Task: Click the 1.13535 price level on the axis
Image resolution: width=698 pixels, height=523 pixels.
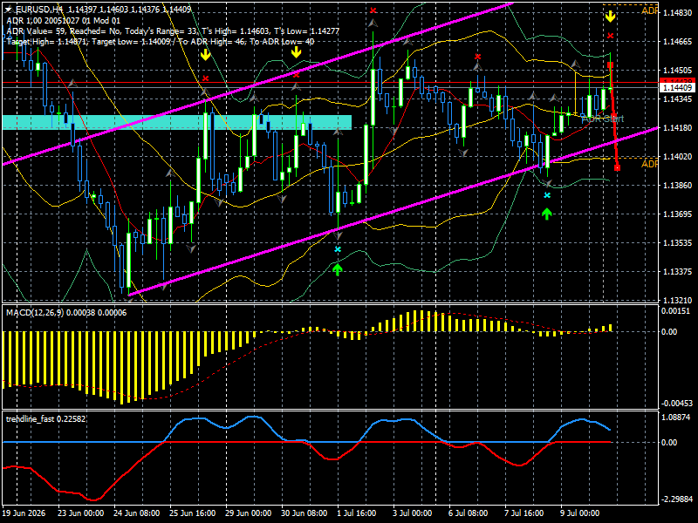Action: click(x=678, y=243)
